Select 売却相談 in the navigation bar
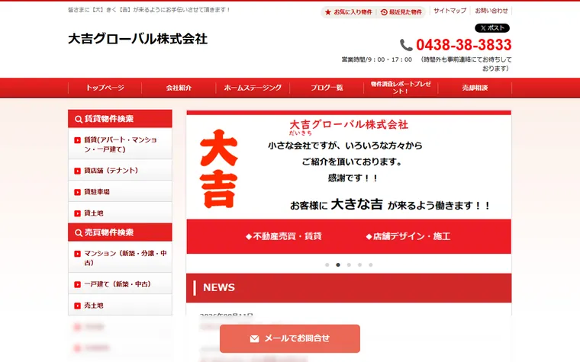The image size is (580, 362). (x=475, y=88)
